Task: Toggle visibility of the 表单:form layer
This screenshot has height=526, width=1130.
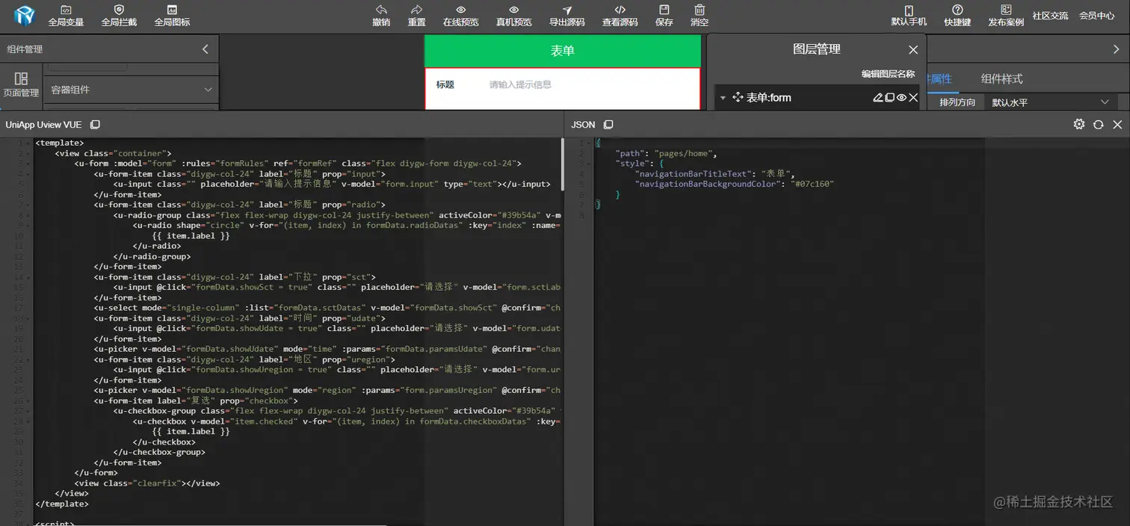Action: point(901,98)
